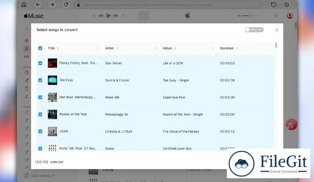Click the Play button in the player
314x182 pixels.
tap(108, 16)
